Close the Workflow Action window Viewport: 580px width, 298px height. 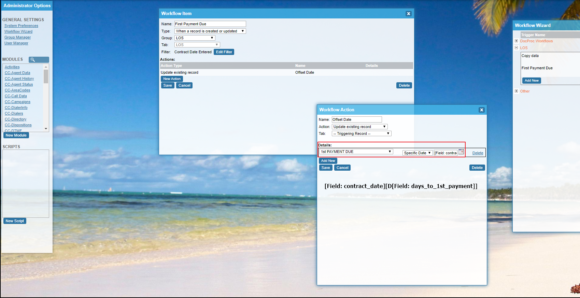[x=481, y=110]
